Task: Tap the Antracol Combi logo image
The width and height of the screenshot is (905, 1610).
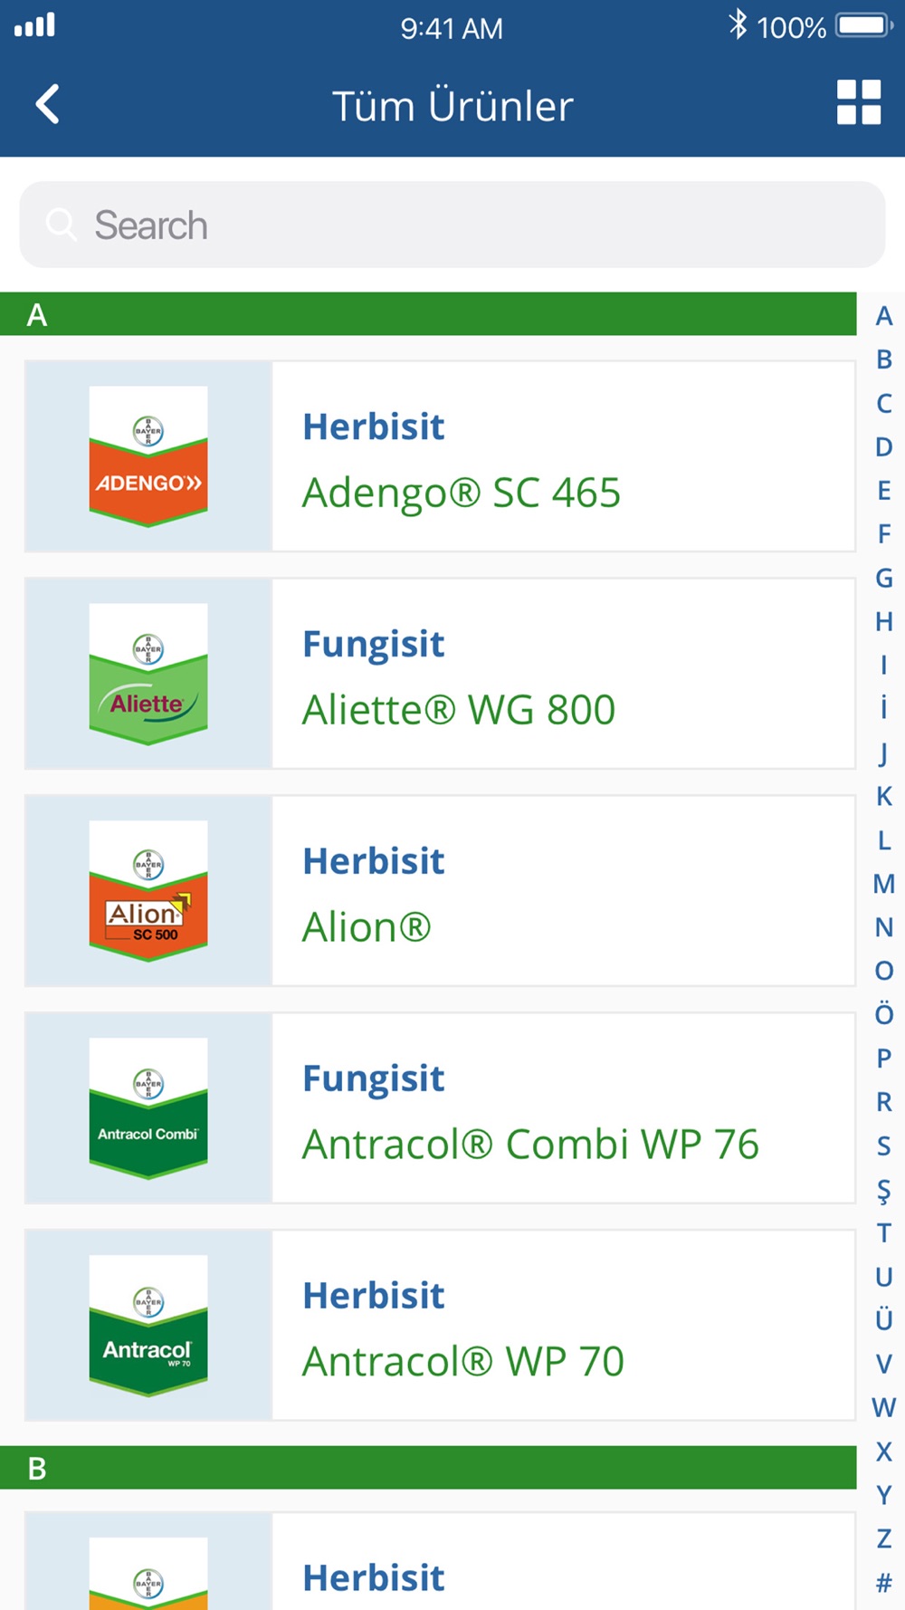Action: click(148, 1108)
